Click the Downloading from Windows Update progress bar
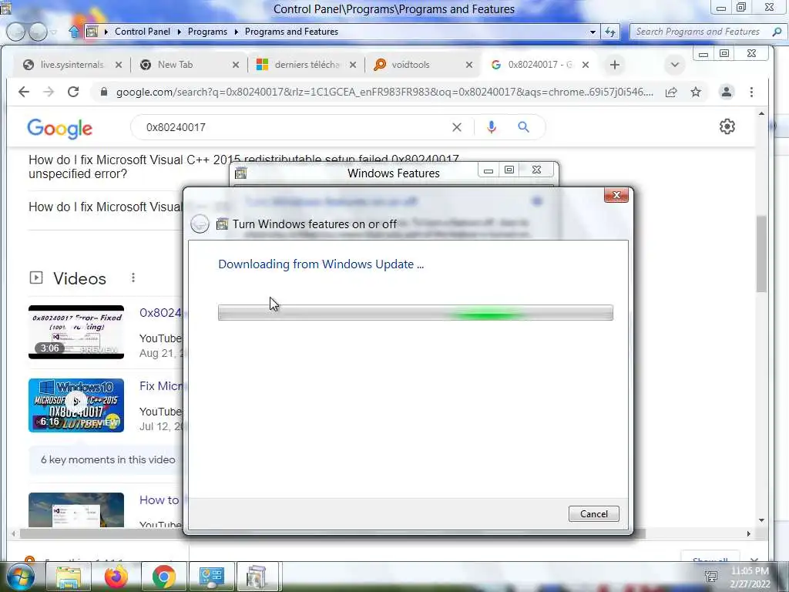Screen dimensions: 789x592 pos(415,313)
